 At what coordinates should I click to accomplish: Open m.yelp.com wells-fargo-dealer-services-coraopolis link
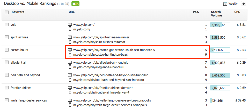pyautogui.click(x=110, y=105)
